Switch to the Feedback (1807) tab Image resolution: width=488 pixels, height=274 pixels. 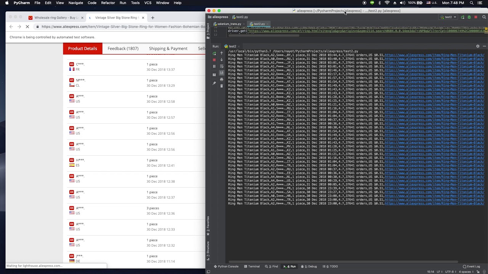(123, 48)
